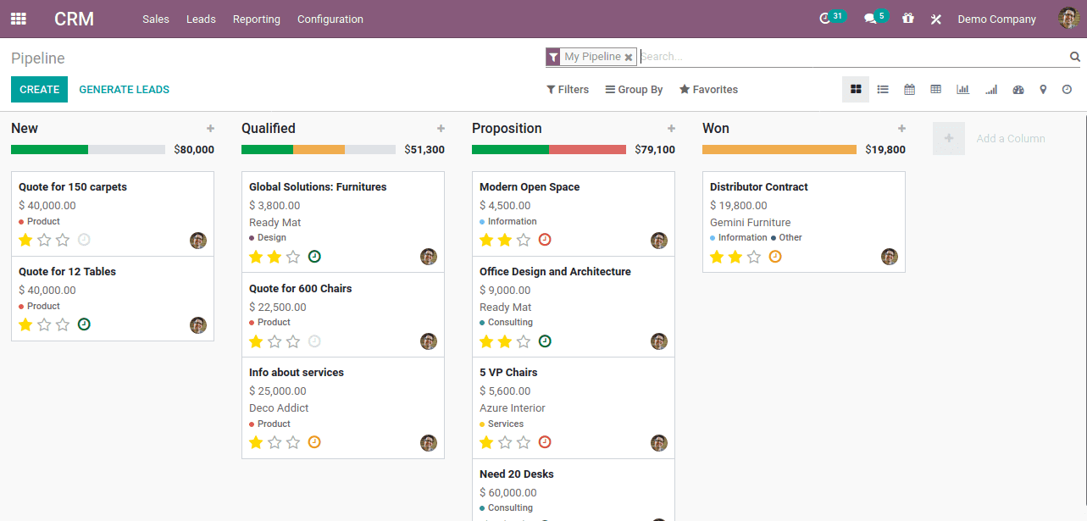Open the Need 20 Desks card
The image size is (1087, 521).
(574, 491)
